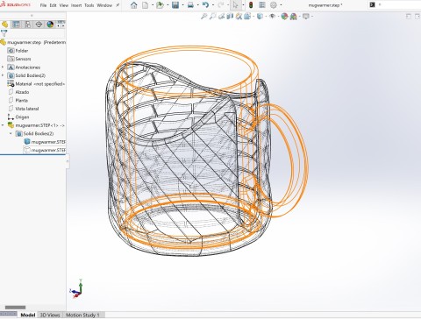Open the View Settings monitor icon

point(306,17)
